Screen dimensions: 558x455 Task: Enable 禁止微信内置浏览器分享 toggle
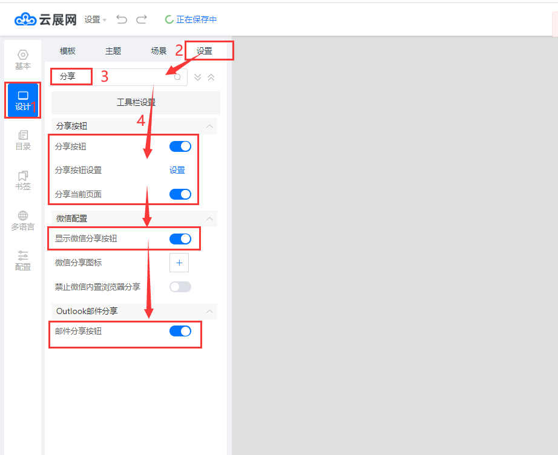point(180,287)
